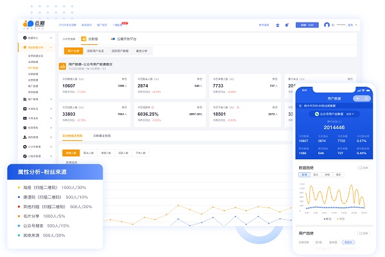Switch to the 属性分析 tab
385x257 pixels.
pyautogui.click(x=141, y=50)
